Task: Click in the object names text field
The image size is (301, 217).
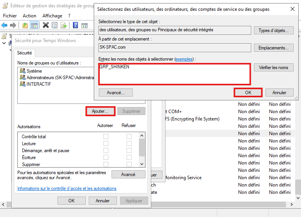Action: [x=174, y=74]
